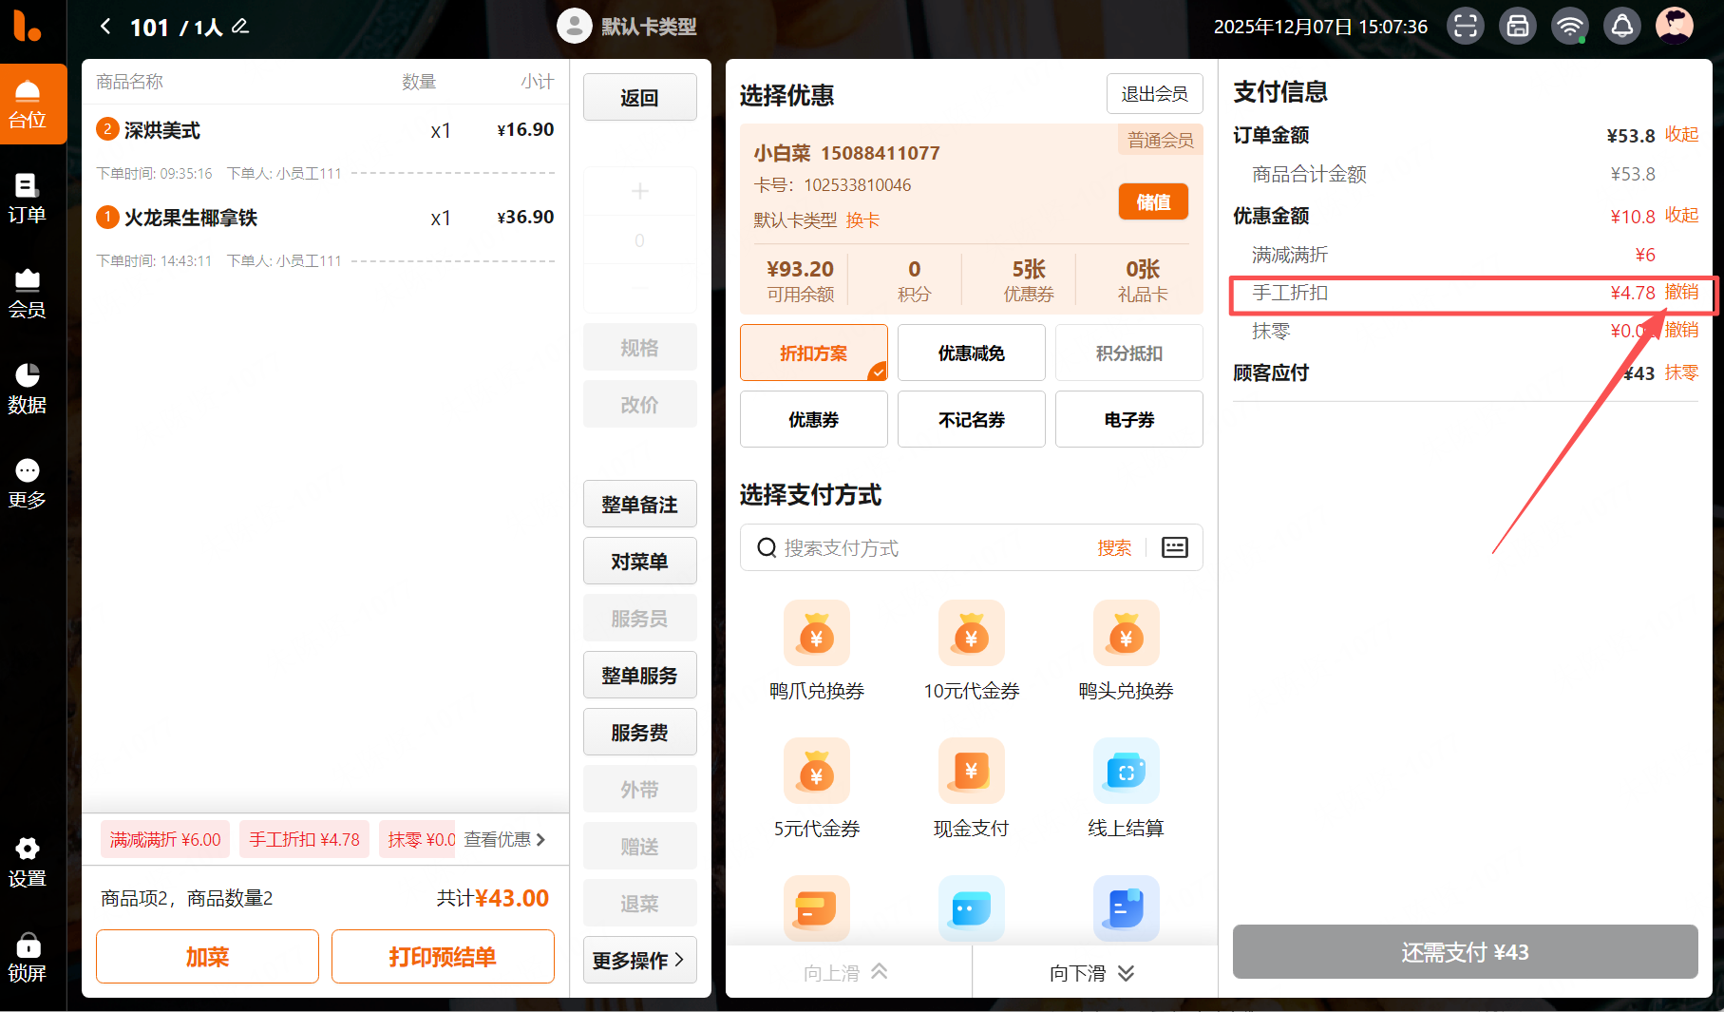Click the magnifier icon in the payment search box
Screen dimensions: 1724x1012
coord(767,547)
